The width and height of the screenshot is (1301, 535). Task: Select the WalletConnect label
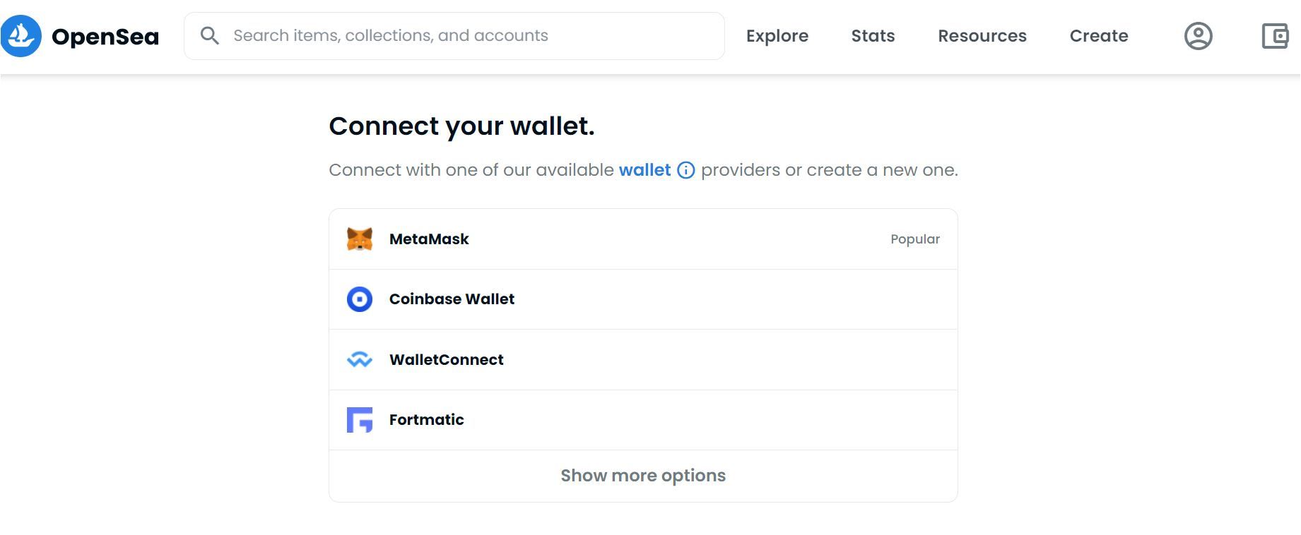pos(447,360)
